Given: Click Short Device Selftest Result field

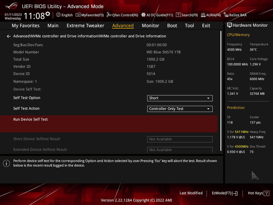Looking at the screenshot, I should pos(180,139).
